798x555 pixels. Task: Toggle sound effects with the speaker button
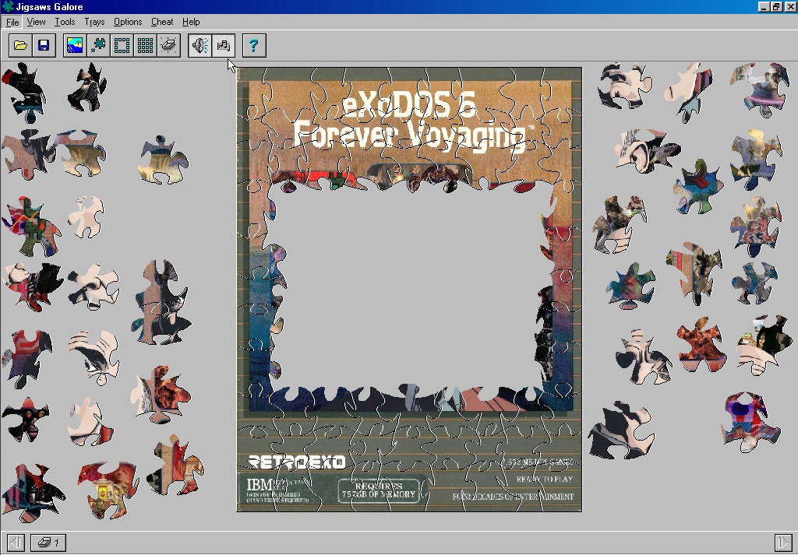(200, 46)
